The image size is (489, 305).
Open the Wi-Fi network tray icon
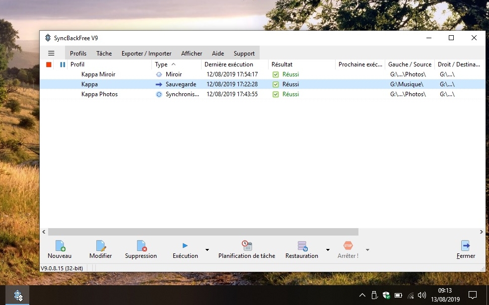pyautogui.click(x=411, y=296)
